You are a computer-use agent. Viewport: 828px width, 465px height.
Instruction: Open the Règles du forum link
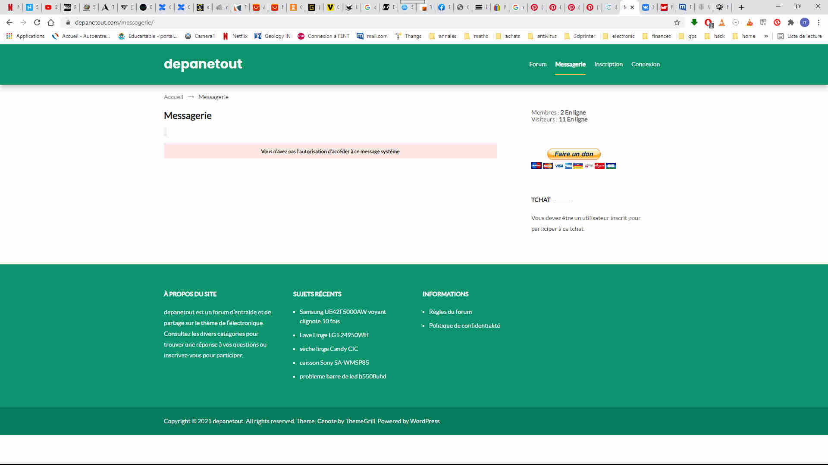pos(450,312)
